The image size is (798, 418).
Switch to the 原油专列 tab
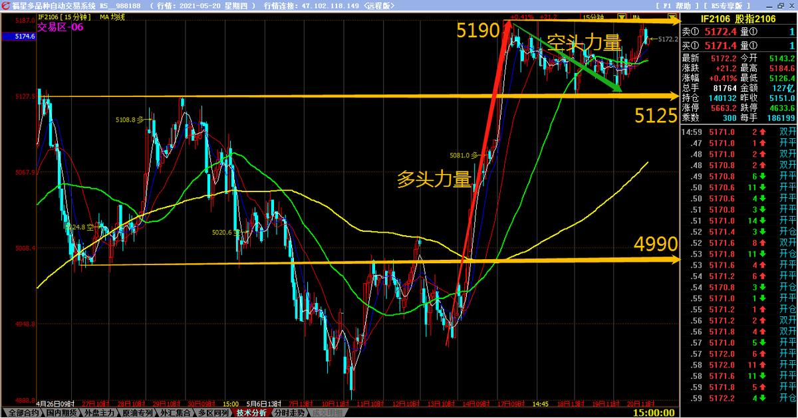pyautogui.click(x=138, y=413)
